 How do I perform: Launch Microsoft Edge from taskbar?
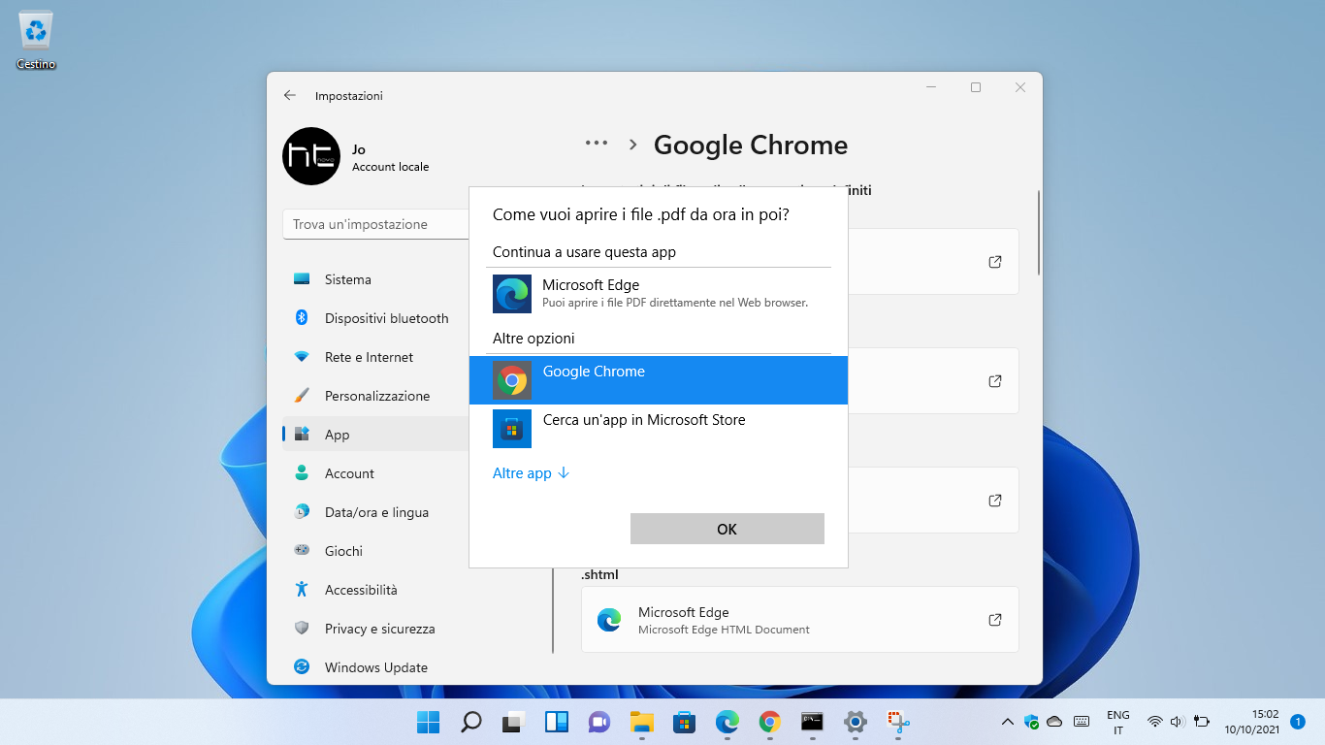(x=727, y=722)
